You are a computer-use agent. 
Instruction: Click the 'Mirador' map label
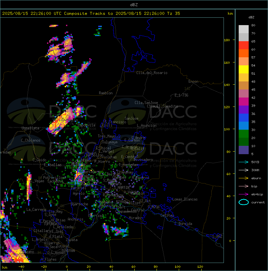[136, 218]
